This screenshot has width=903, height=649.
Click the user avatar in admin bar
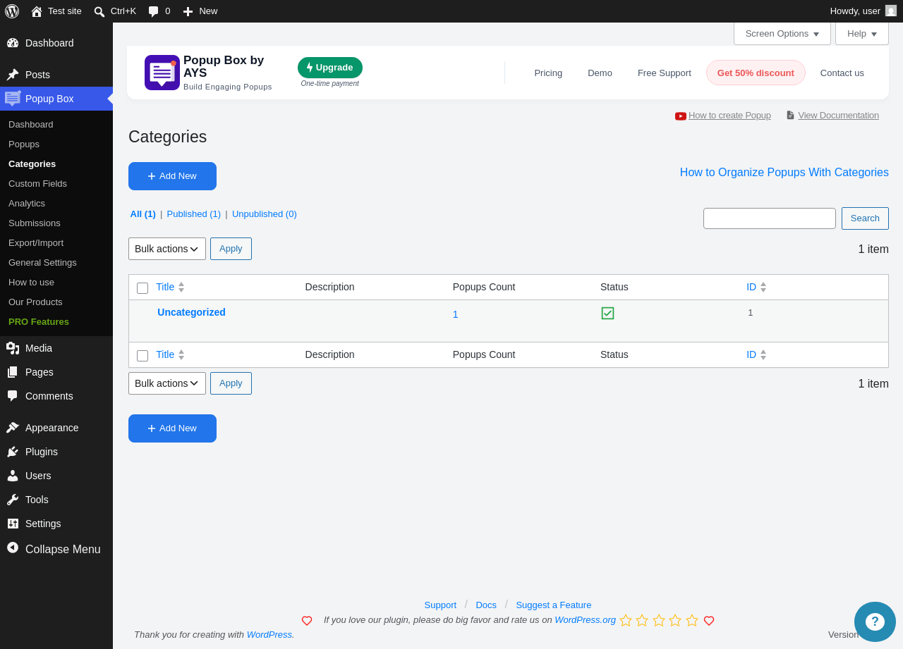coord(891,11)
